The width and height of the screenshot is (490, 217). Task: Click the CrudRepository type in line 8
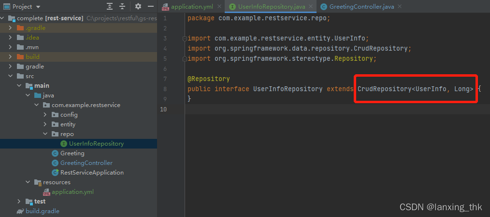click(384, 89)
